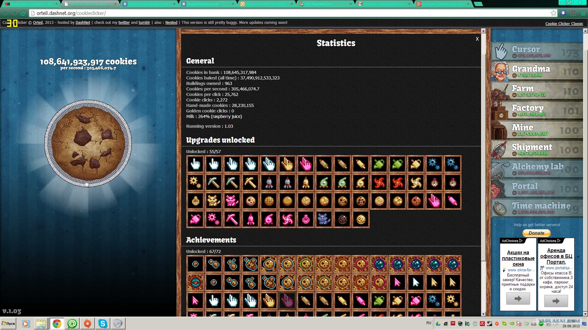Buy a Cursor building
This screenshot has width=588, height=330.
[x=537, y=51]
